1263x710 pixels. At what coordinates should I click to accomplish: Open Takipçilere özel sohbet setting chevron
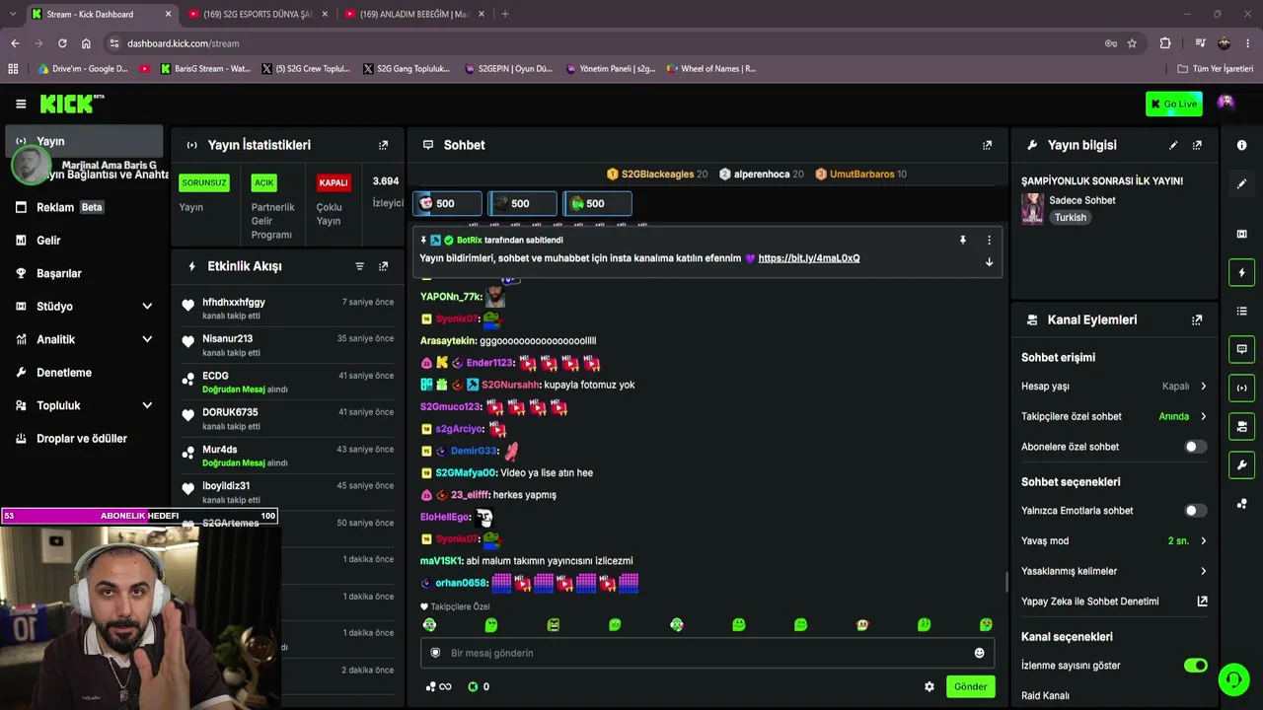tap(1203, 416)
